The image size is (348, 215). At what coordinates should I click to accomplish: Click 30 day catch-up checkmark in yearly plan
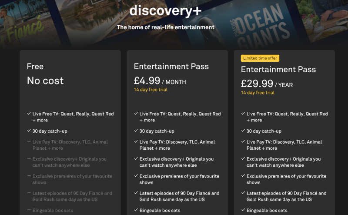(243, 131)
